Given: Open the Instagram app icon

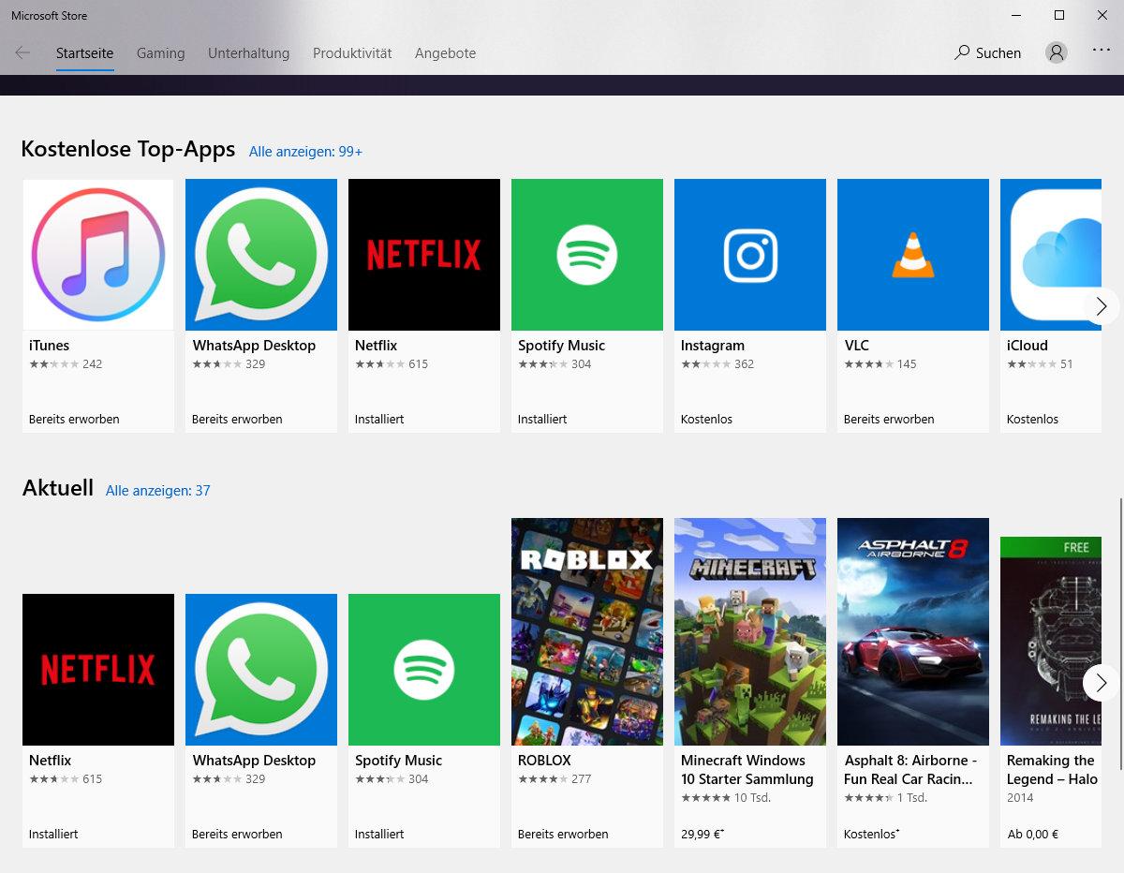Looking at the screenshot, I should pos(749,255).
